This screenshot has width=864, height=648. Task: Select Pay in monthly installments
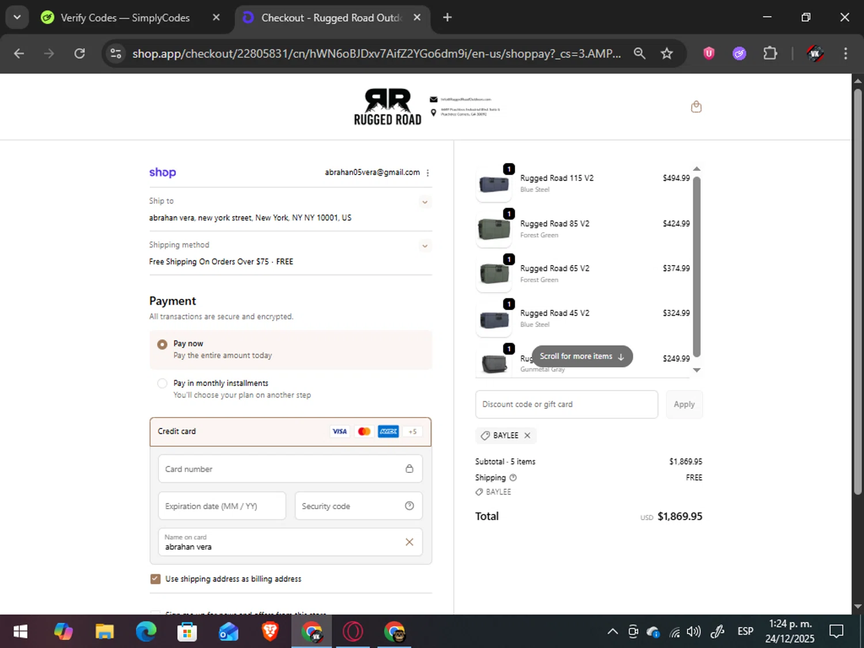291,389
